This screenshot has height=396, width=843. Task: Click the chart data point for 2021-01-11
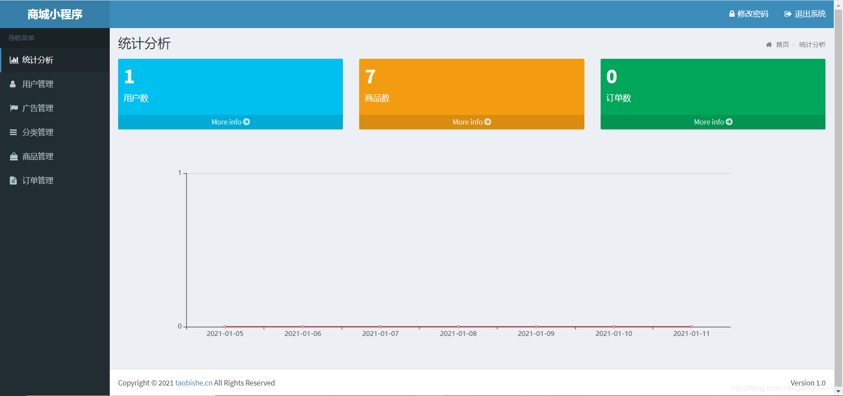[692, 327]
